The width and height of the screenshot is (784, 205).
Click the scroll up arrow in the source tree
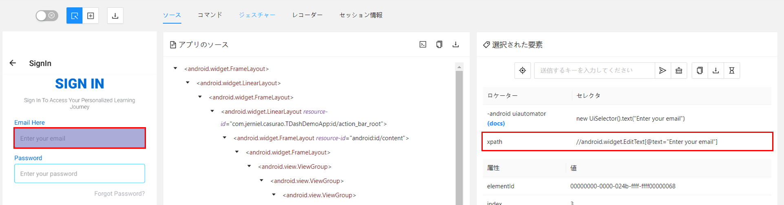[x=459, y=67]
